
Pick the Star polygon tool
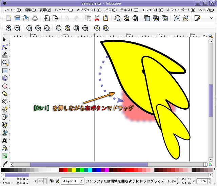5,94
